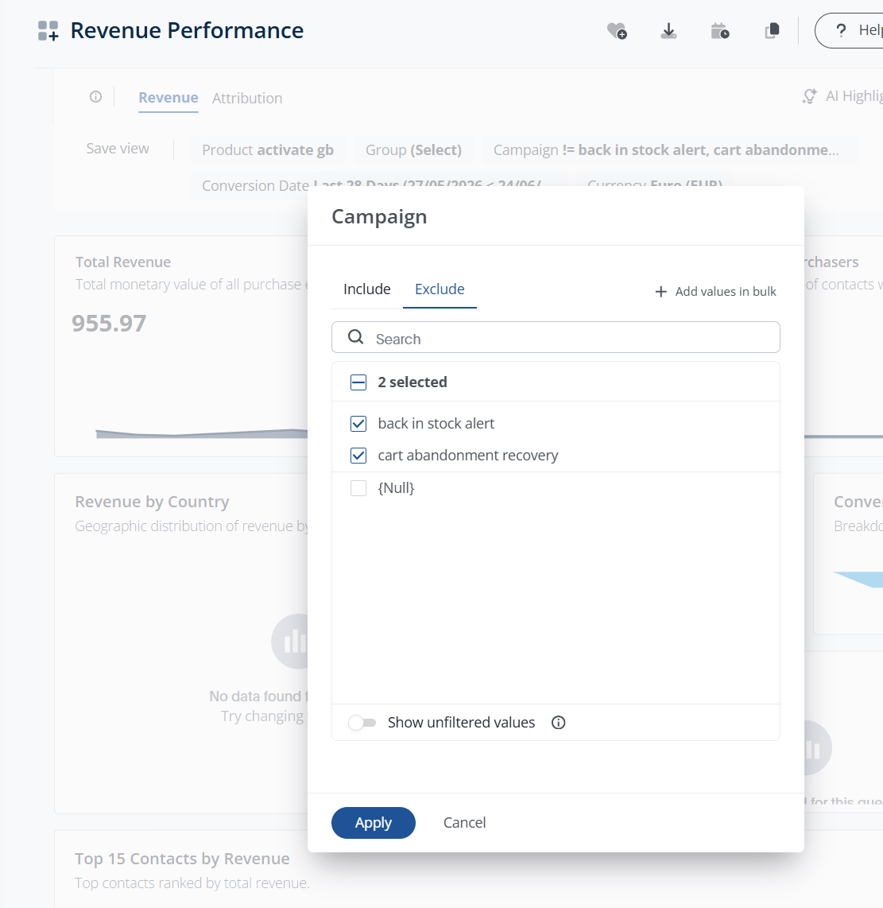Switch to the Include tab
The image size is (883, 908).
coord(367,289)
